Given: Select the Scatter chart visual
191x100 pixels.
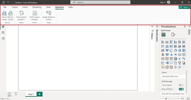Looking at the screenshot, I should pyautogui.click(x=171, y=50).
